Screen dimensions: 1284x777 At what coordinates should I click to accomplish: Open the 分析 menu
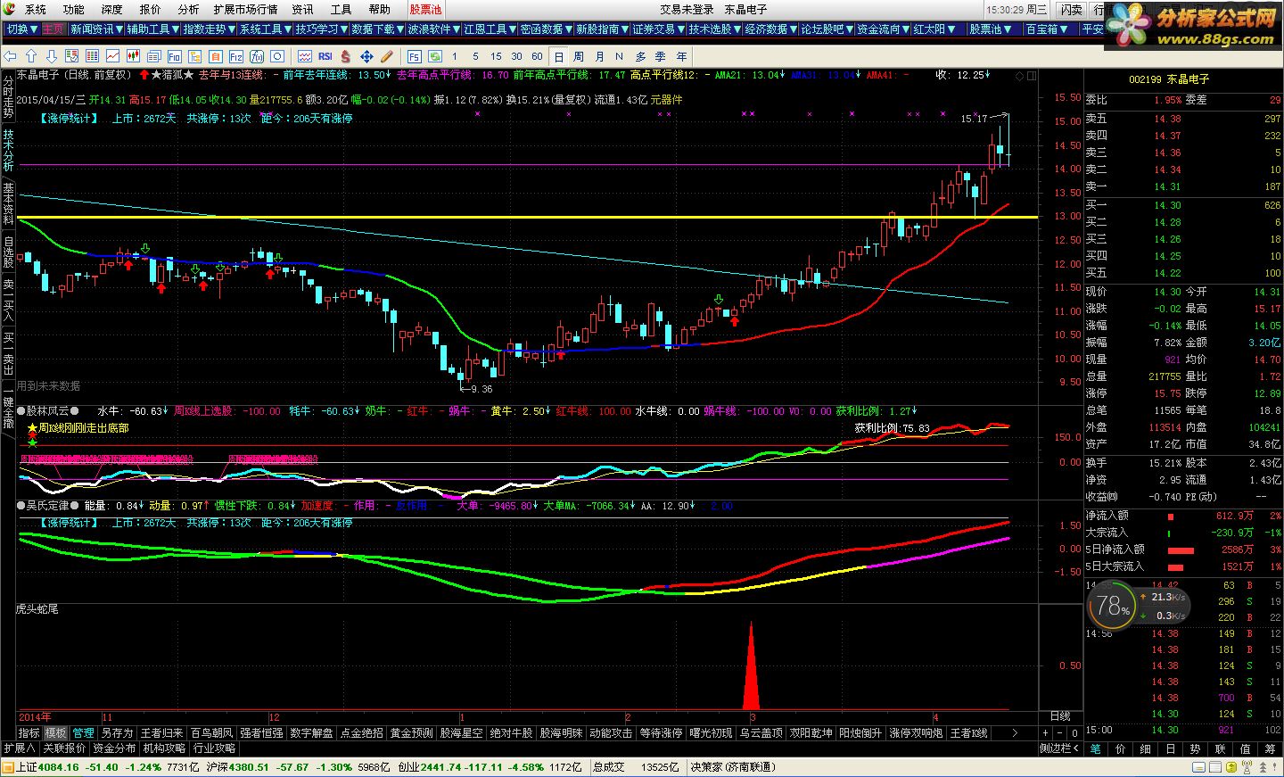click(188, 9)
